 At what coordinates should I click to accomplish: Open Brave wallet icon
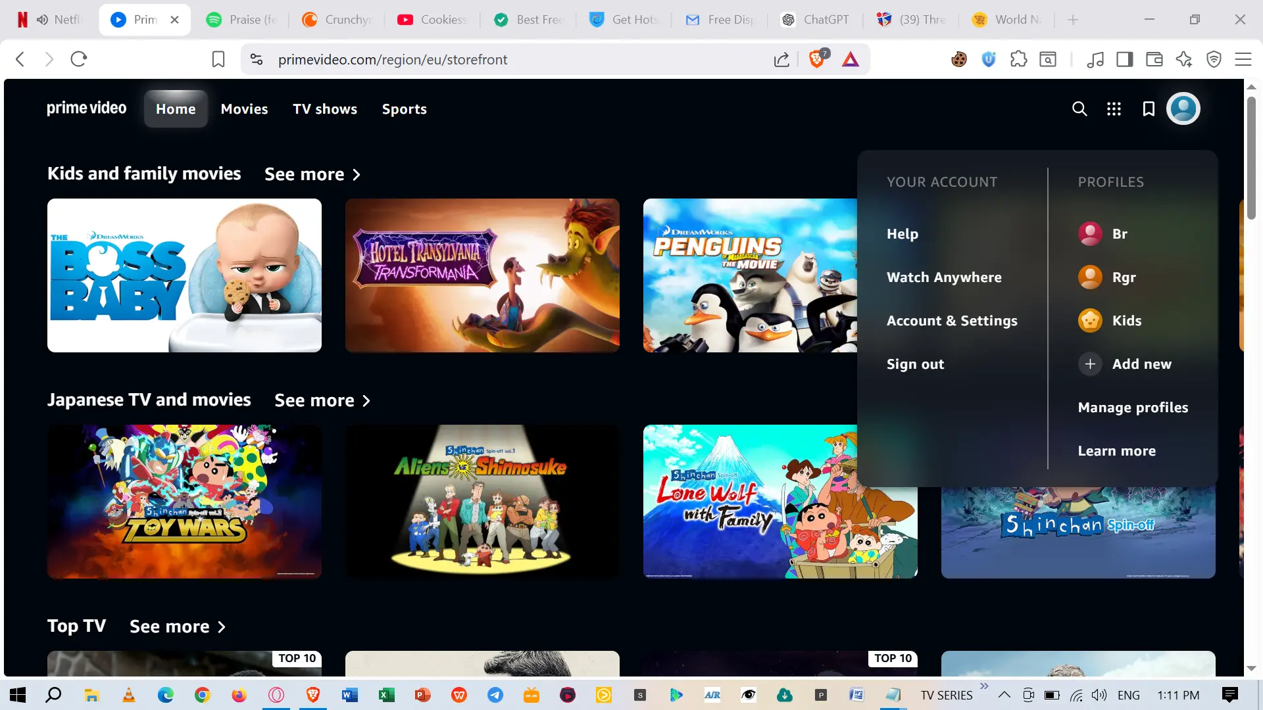(x=1154, y=59)
